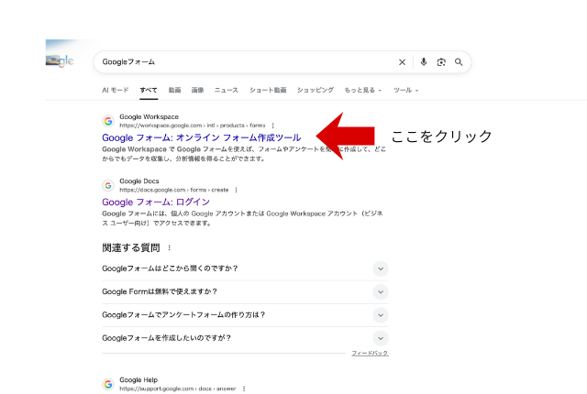Click the Google フォーム: ログイン description snippet
Viewport: 587px width, 394px height.
[x=242, y=218]
